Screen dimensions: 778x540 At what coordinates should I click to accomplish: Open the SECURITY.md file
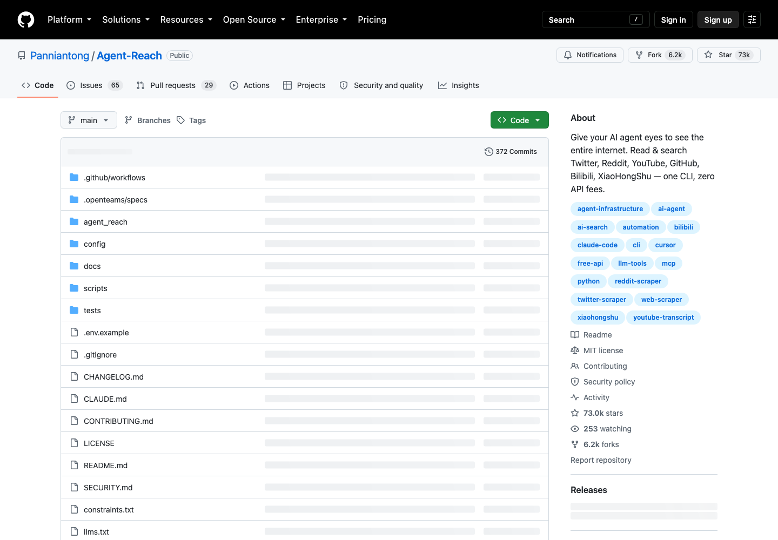pyautogui.click(x=108, y=488)
